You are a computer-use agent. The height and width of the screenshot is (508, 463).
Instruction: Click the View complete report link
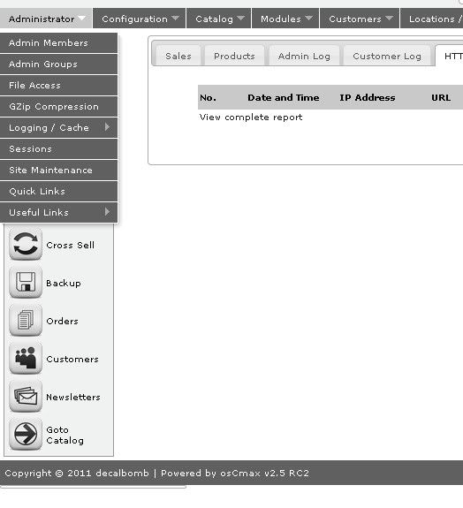[x=251, y=117]
